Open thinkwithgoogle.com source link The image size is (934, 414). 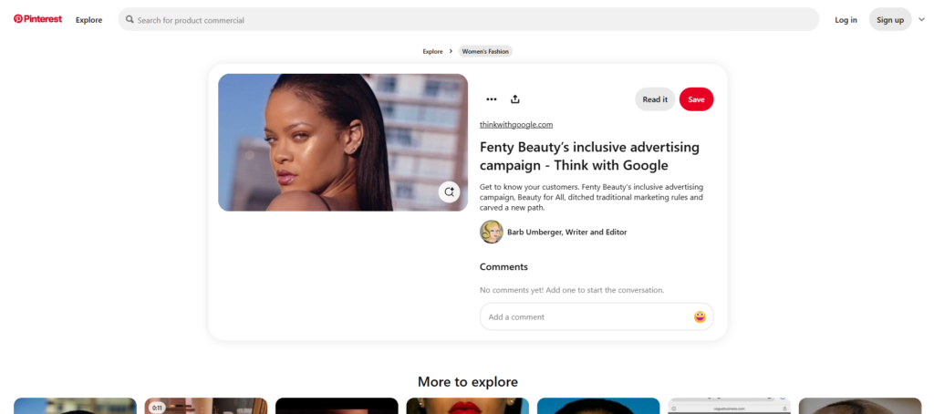tap(516, 125)
